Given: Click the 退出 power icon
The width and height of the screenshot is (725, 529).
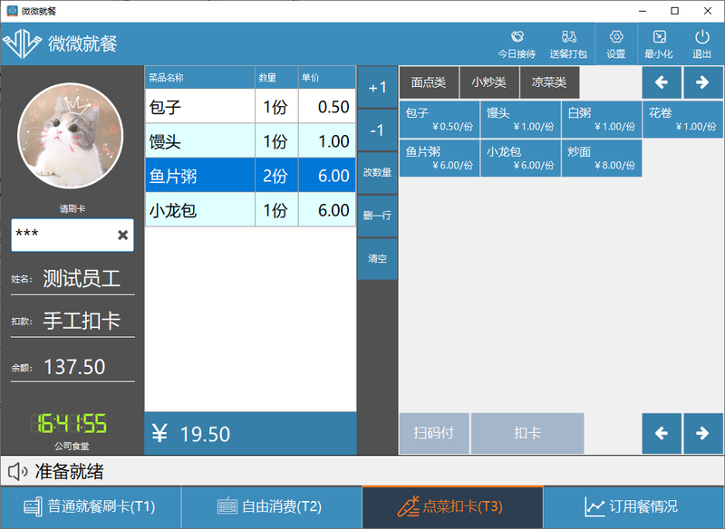Looking at the screenshot, I should pyautogui.click(x=701, y=44).
